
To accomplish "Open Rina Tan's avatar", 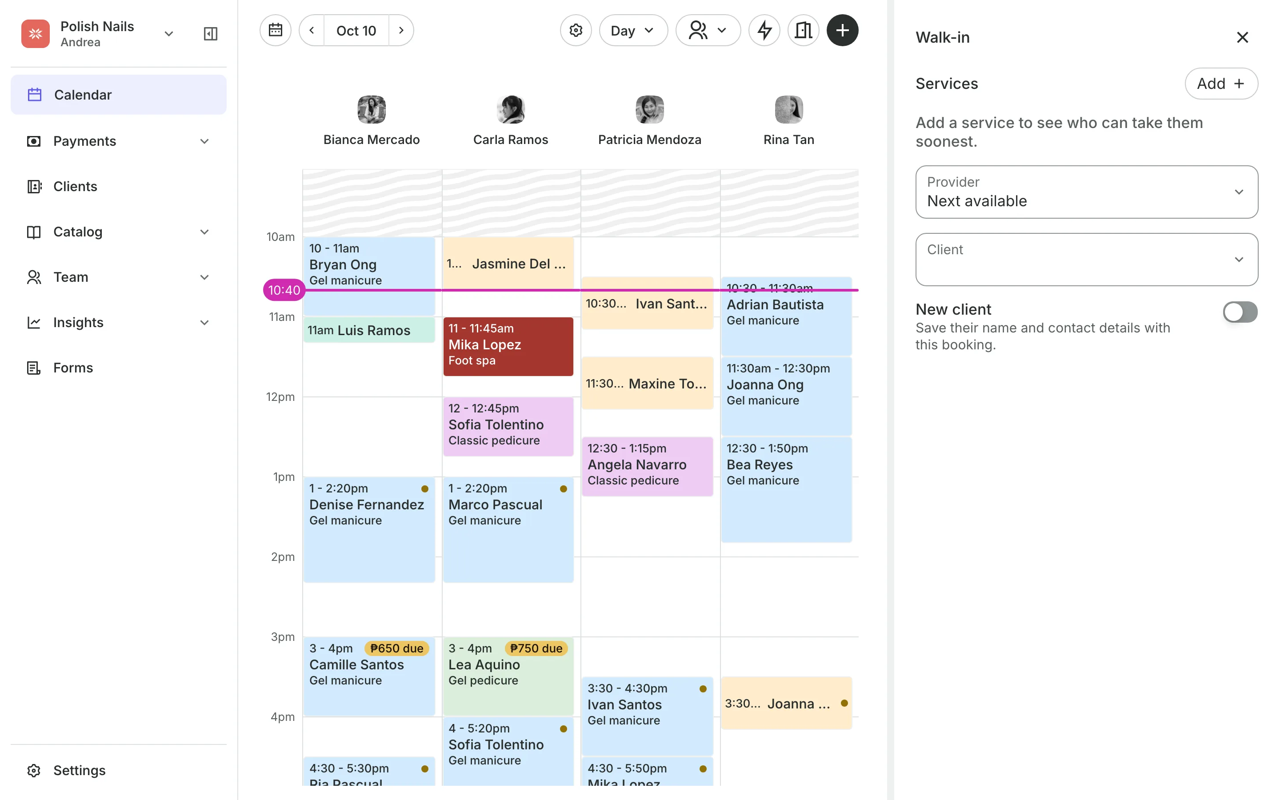I will 788,109.
